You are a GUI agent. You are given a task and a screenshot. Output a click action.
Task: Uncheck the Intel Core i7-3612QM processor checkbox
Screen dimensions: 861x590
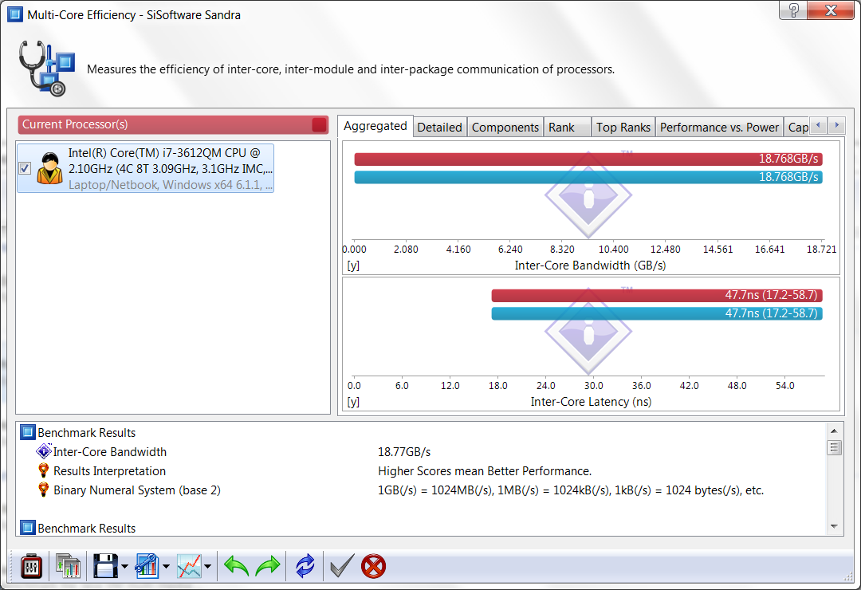point(25,168)
